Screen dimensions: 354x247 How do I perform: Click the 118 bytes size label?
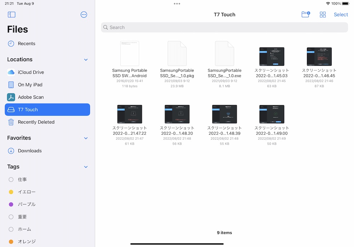click(x=130, y=86)
